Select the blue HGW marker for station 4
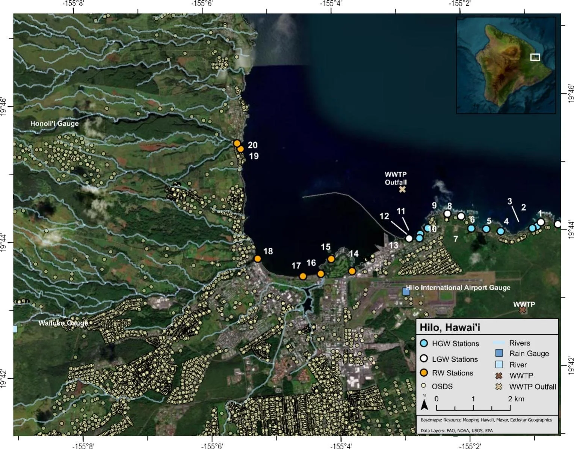The height and width of the screenshot is (449, 574). point(500,231)
